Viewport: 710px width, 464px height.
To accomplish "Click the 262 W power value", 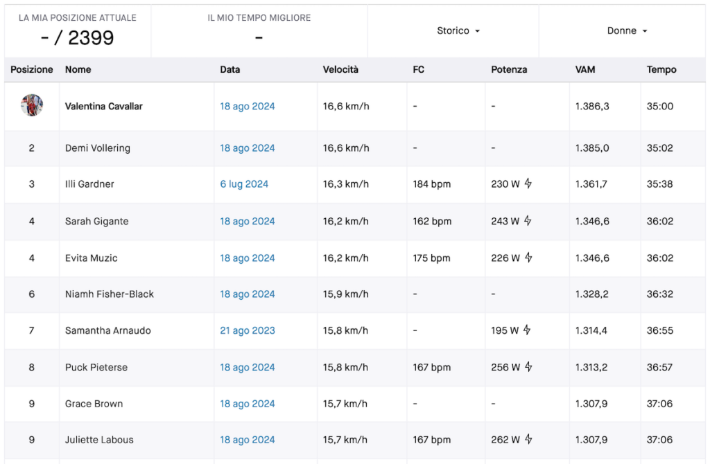I will (505, 440).
